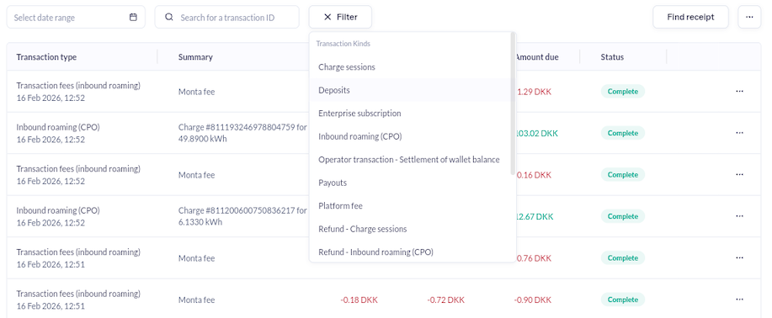Screen dimensions: 772x318
Task: Click Complete badge in -0.16 DKK row
Action: [x=623, y=175]
